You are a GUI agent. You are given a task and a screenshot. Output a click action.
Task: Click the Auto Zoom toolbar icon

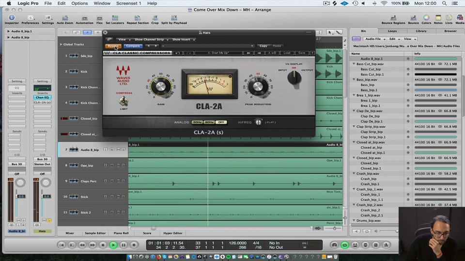point(64,19)
